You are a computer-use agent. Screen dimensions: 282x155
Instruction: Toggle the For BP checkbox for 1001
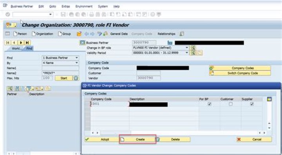point(209,104)
